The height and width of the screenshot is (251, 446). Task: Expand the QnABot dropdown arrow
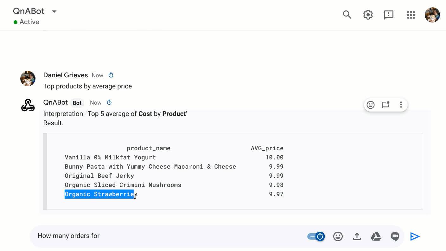click(54, 11)
